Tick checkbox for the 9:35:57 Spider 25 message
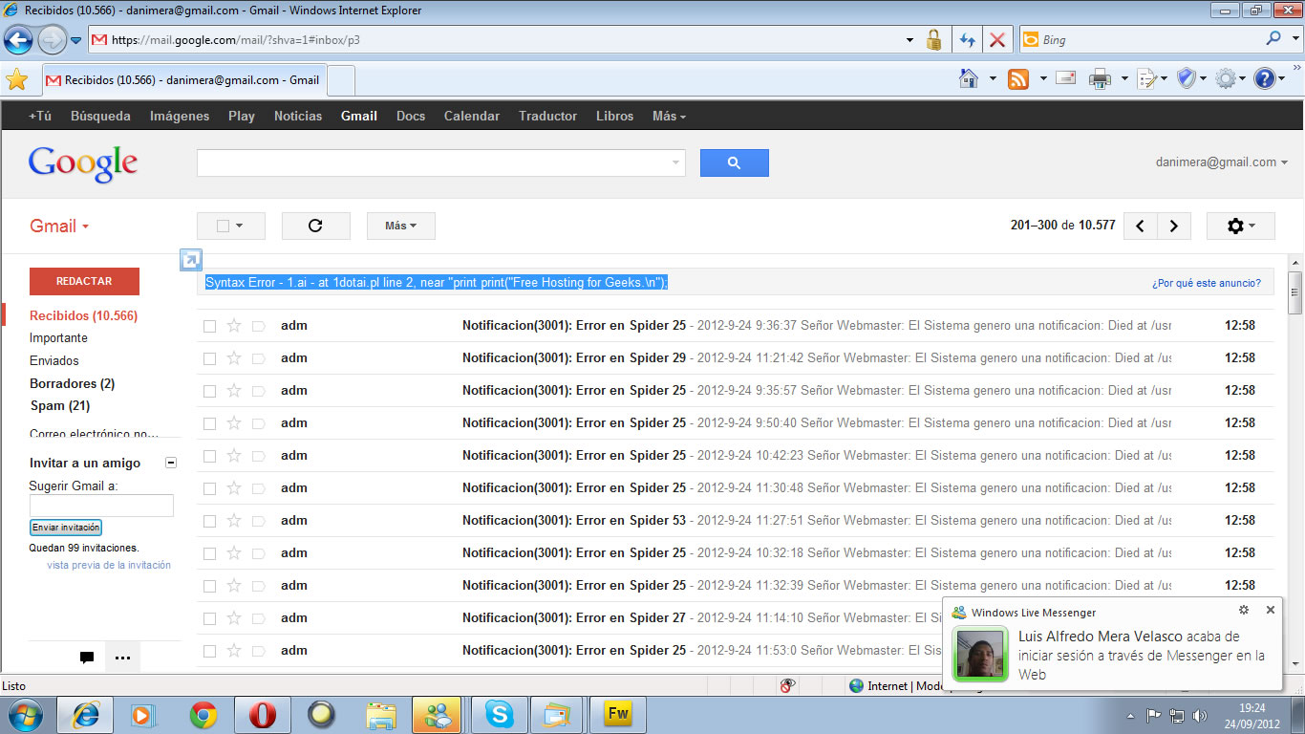The image size is (1305, 734). tap(210, 391)
